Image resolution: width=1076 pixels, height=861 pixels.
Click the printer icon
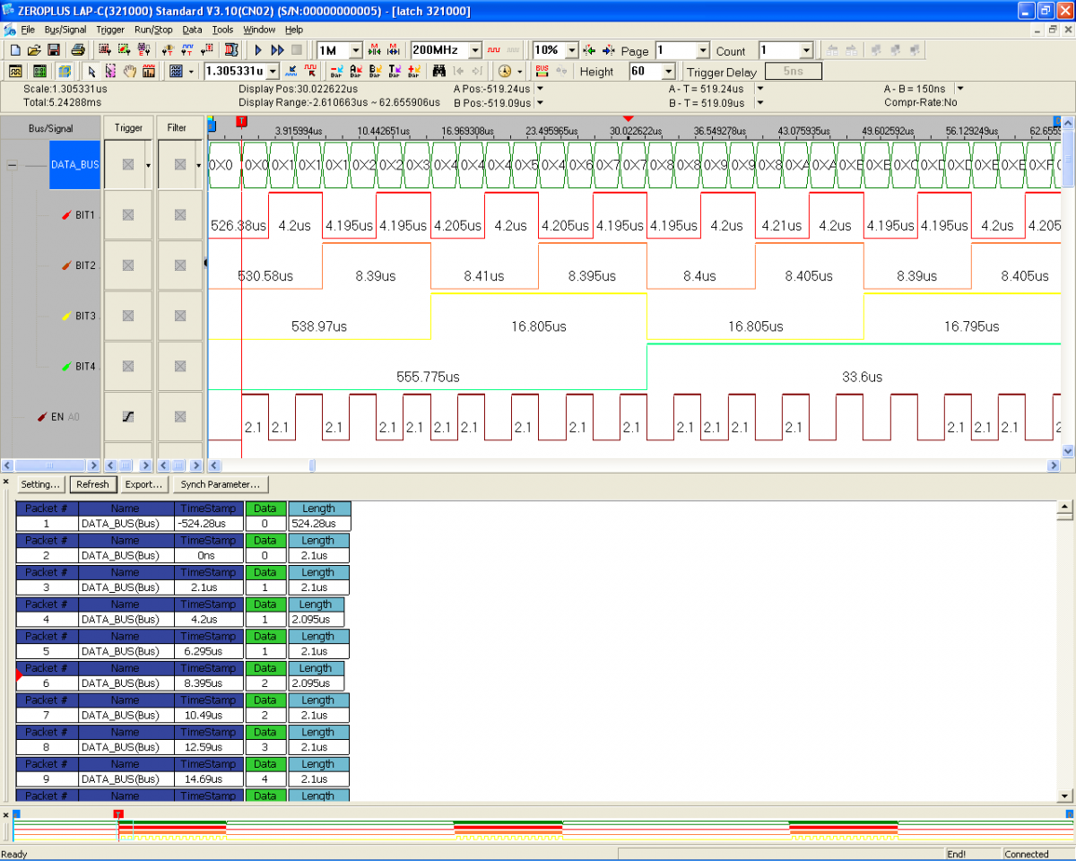tap(78, 50)
